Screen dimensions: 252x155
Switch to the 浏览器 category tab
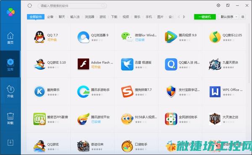pyautogui.click(x=89, y=17)
